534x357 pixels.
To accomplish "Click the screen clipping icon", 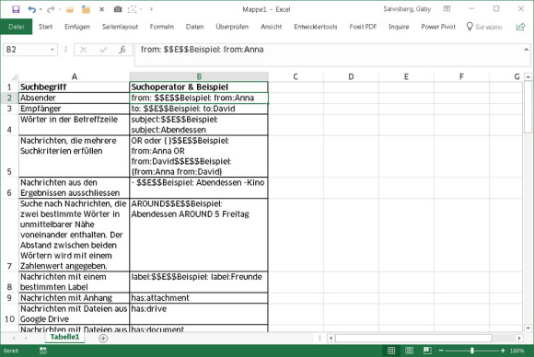I will click(x=133, y=9).
